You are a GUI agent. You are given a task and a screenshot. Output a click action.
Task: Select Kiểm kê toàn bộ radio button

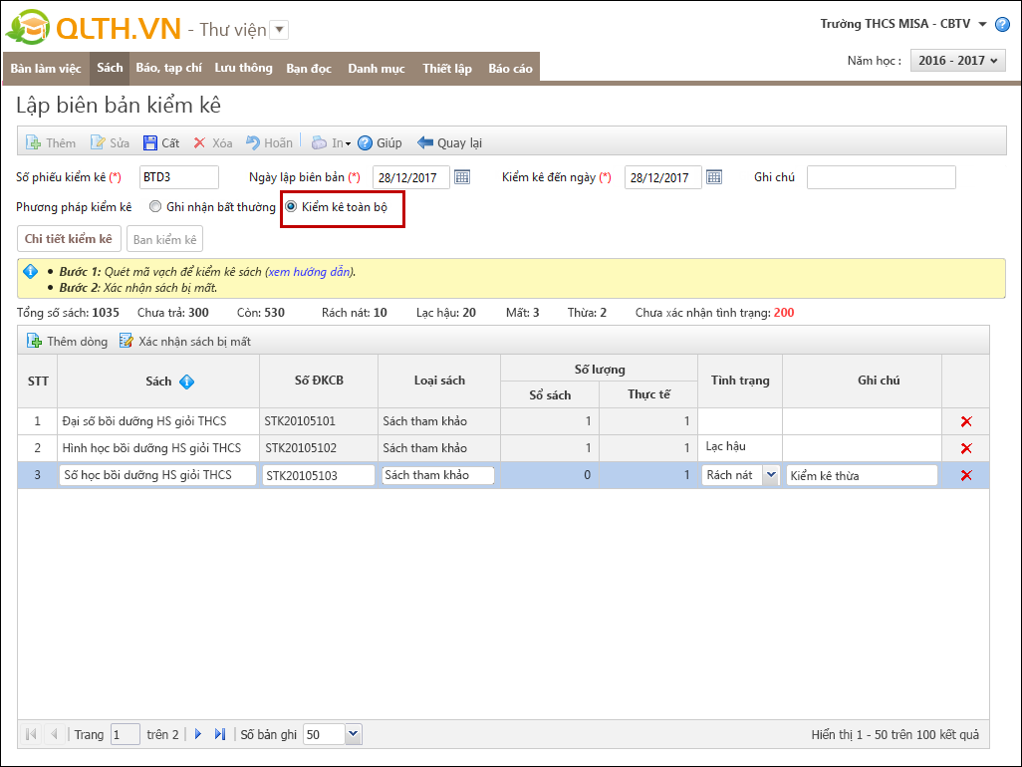click(291, 207)
